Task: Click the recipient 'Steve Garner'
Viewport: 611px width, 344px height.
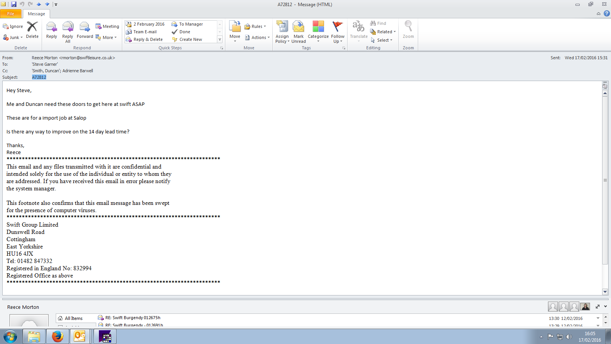Action: point(45,64)
